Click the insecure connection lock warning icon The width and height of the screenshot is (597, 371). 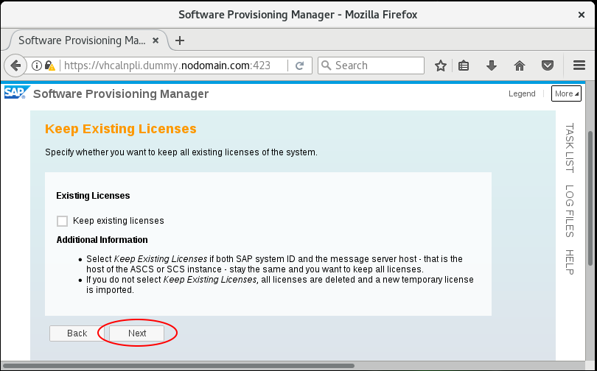click(50, 66)
